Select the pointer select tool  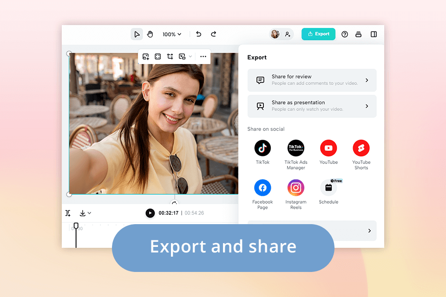click(x=137, y=34)
